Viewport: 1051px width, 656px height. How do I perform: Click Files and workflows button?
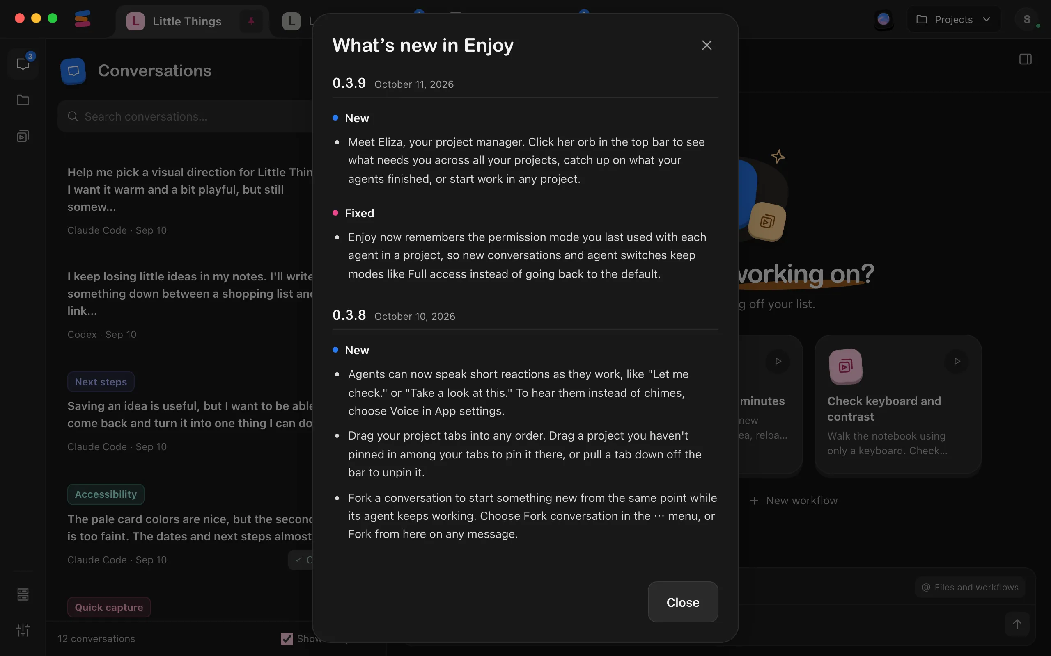pos(970,587)
